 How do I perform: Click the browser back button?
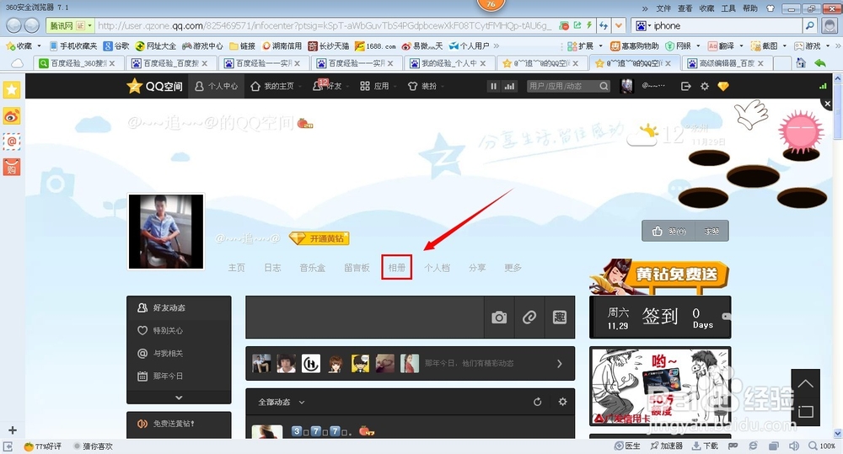coord(14,25)
